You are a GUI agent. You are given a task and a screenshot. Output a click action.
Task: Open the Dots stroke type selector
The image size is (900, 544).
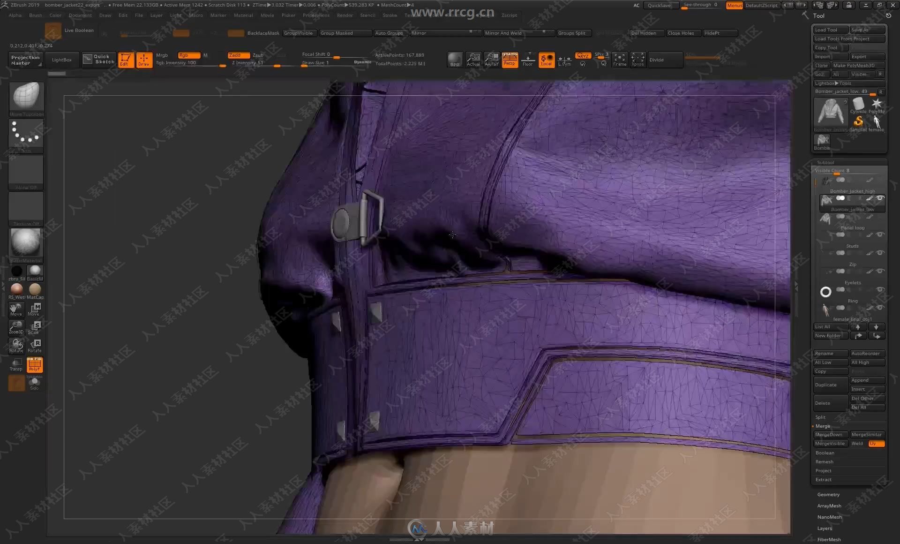click(26, 136)
